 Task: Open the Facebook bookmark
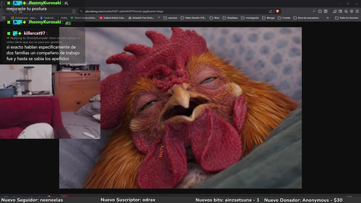click(x=47, y=18)
